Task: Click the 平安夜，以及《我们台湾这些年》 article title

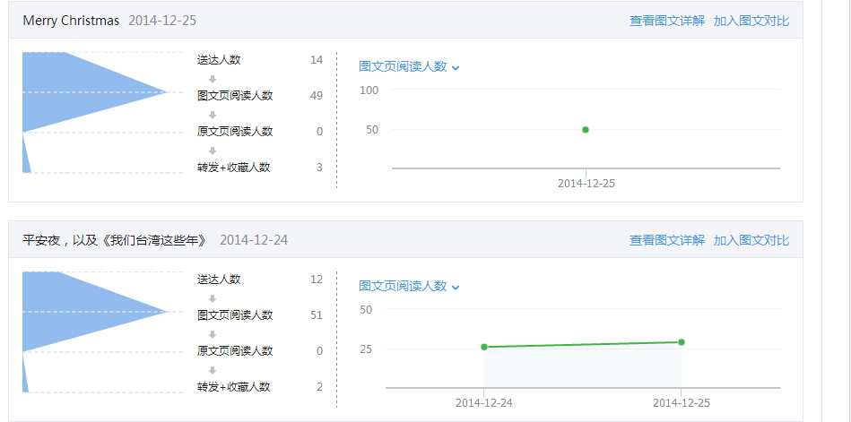Action: click(x=115, y=240)
